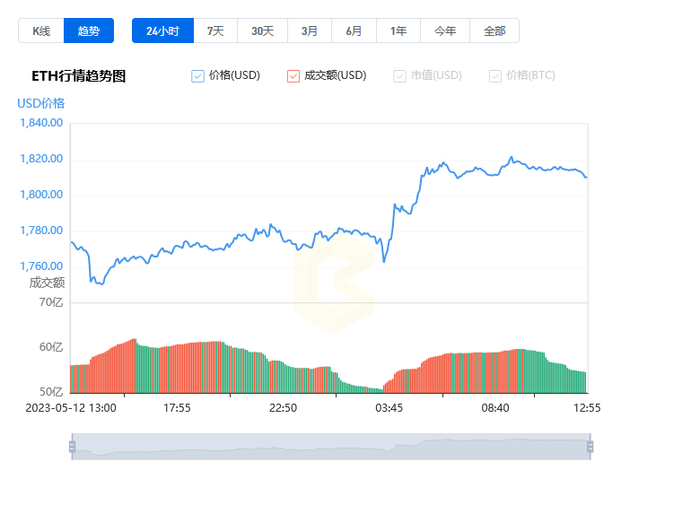Select the 24小时 time range
This screenshot has width=700, height=505.
pyautogui.click(x=163, y=30)
